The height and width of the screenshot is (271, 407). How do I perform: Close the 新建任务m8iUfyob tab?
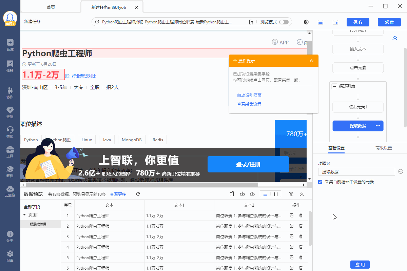point(136,7)
